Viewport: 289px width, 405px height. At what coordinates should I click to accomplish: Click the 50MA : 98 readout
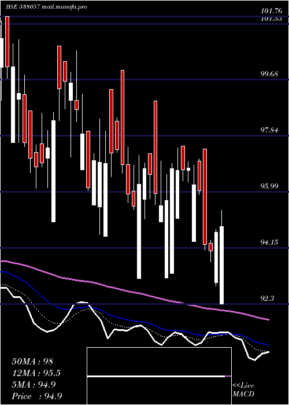(x=32, y=362)
